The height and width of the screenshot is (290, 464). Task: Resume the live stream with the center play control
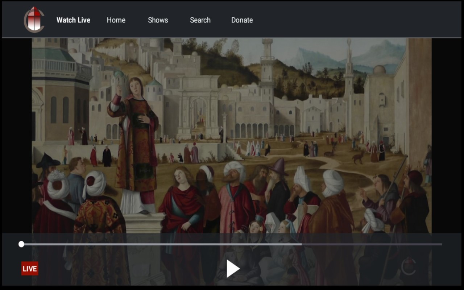click(x=232, y=268)
